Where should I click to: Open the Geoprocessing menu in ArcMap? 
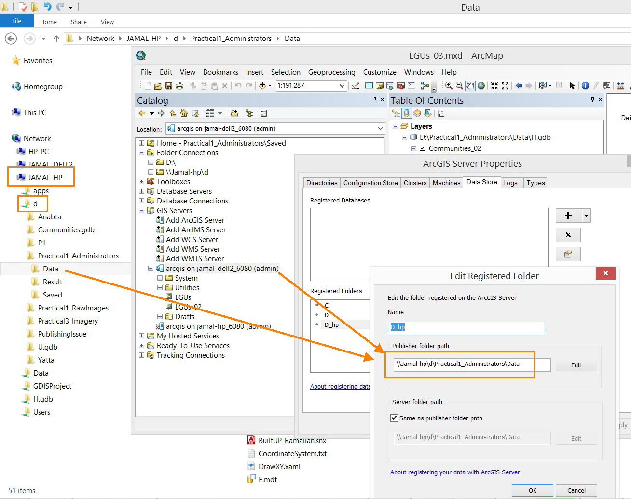click(331, 72)
